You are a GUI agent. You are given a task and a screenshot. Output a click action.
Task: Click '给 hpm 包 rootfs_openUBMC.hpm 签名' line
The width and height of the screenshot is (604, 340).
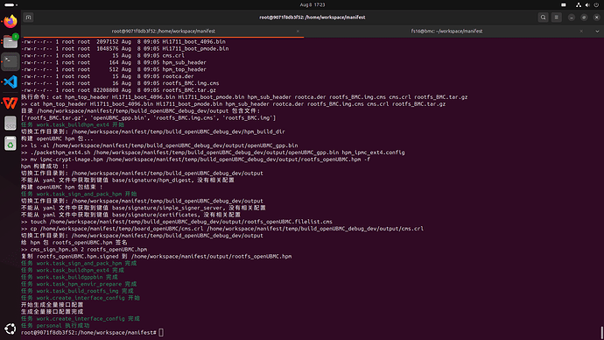point(74,243)
